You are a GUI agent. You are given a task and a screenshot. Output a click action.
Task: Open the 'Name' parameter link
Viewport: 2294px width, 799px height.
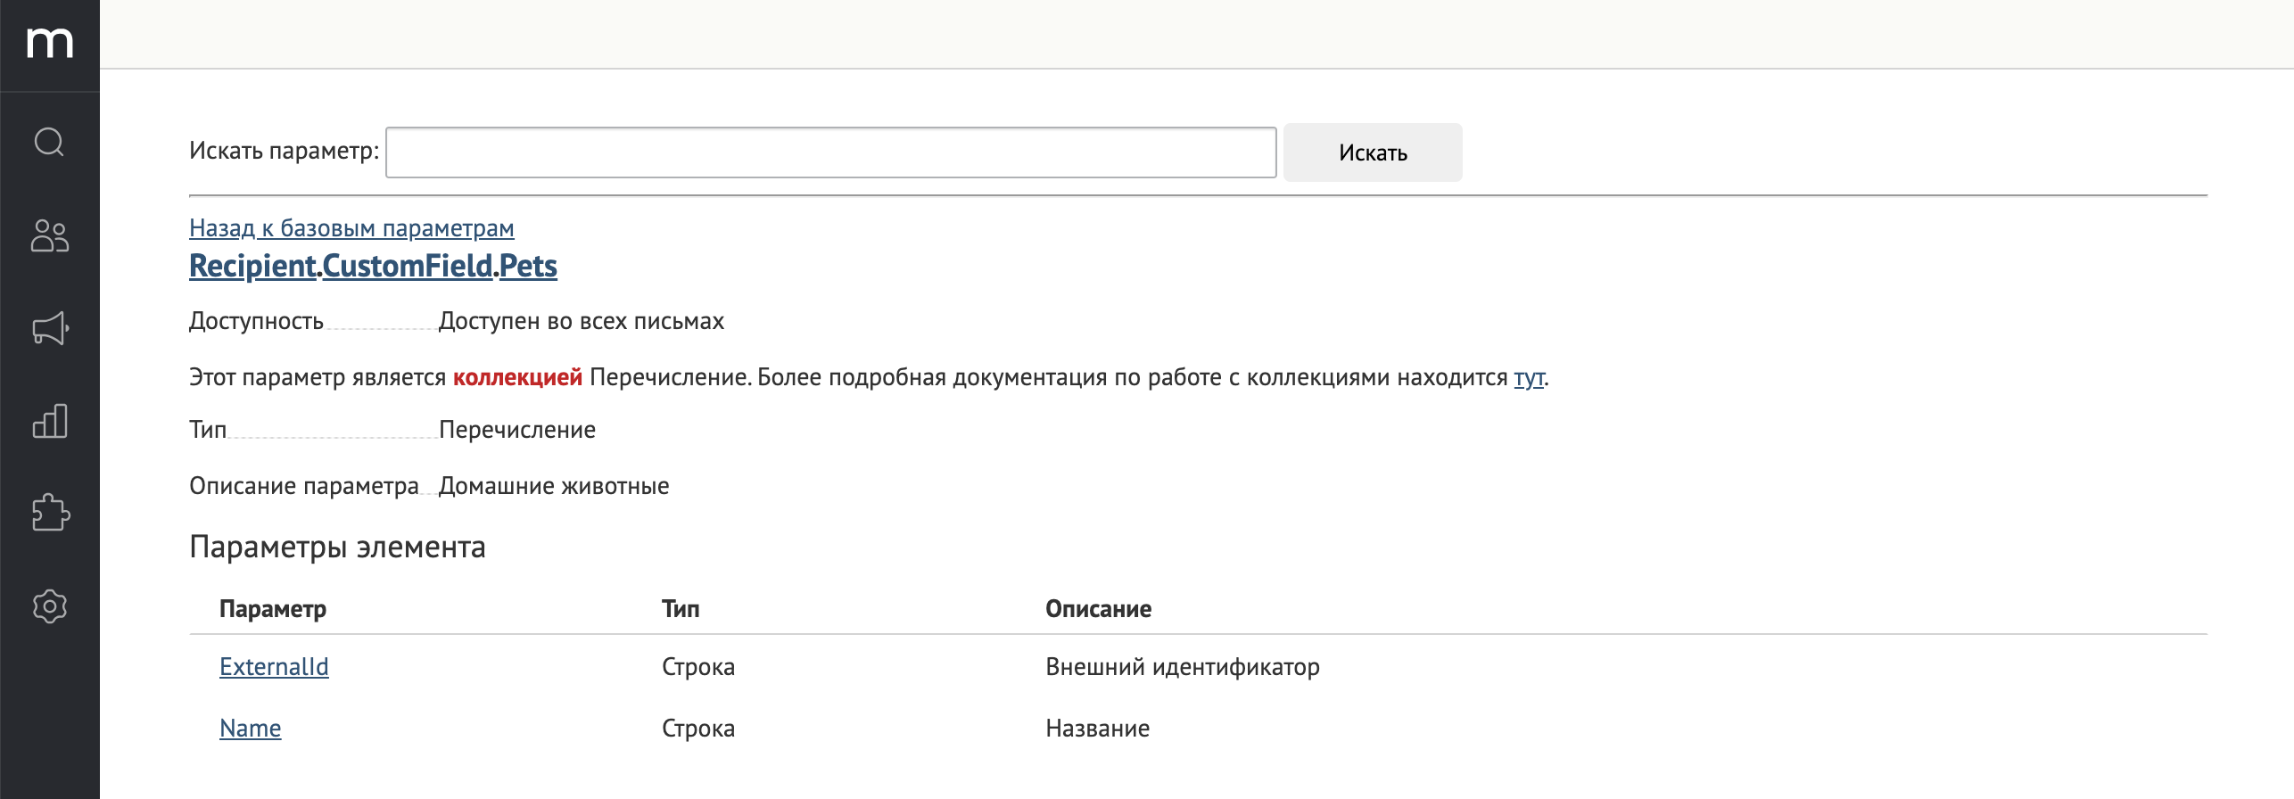click(250, 729)
